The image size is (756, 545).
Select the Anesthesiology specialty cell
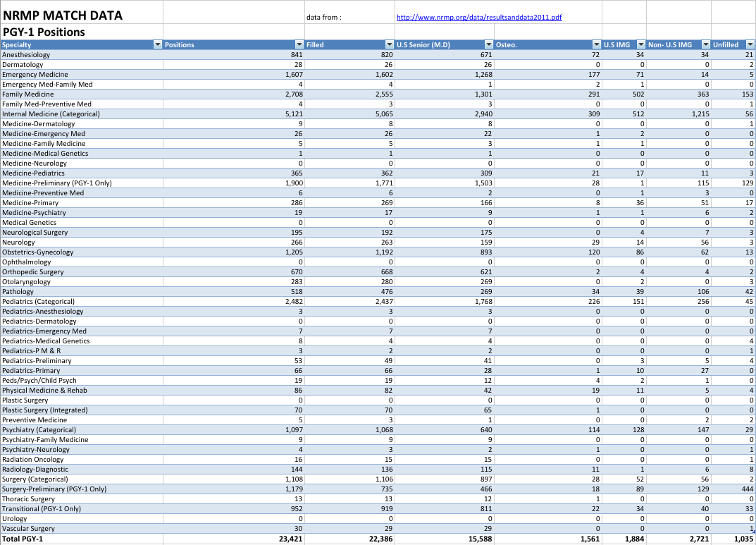(x=82, y=55)
